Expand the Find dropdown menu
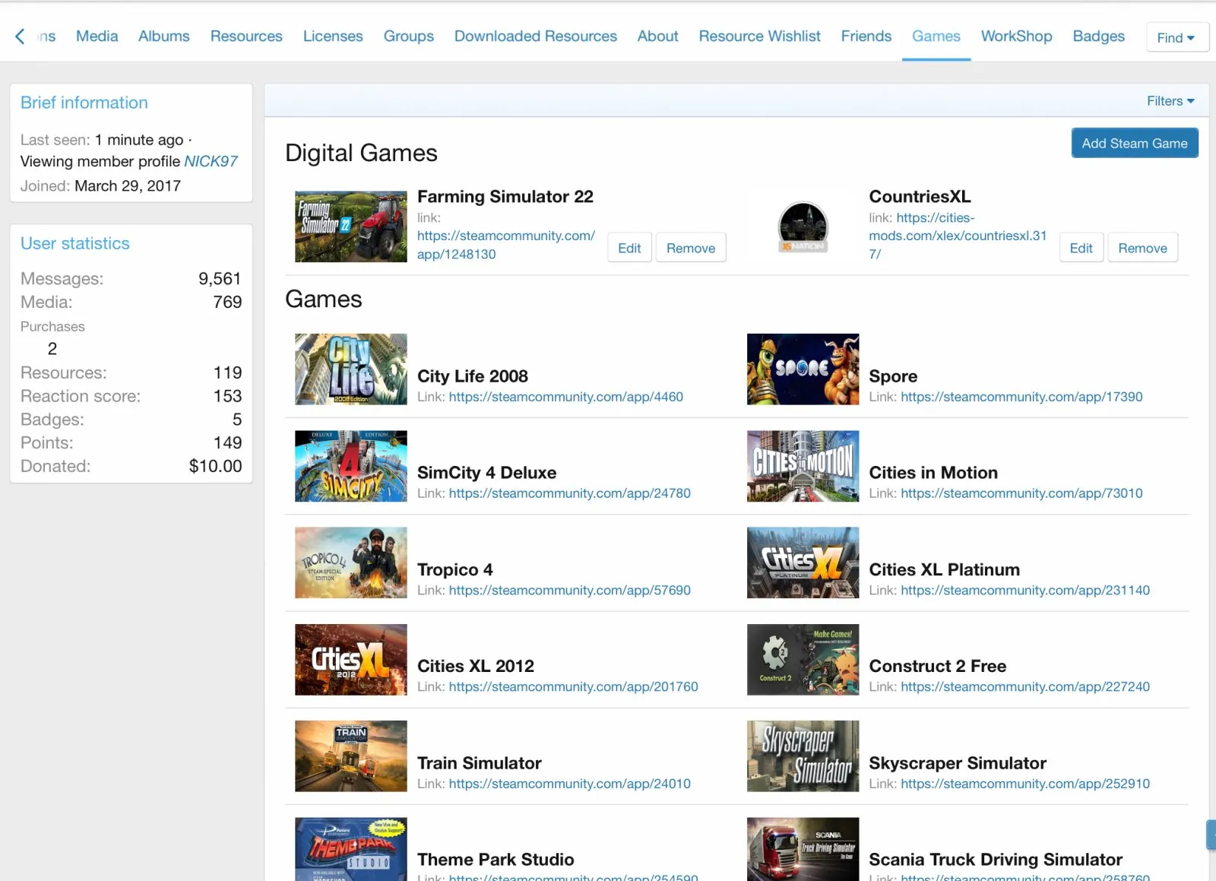Screen dimensions: 1216x881 click(x=1176, y=37)
